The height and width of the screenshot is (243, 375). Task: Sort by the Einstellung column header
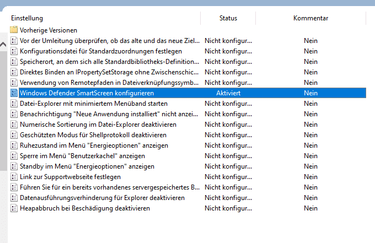(27, 18)
